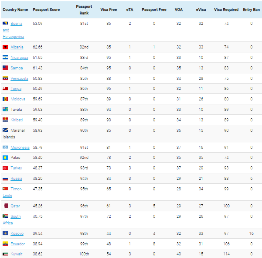
Task: Click the Russia flag icon
Action: [5, 179]
